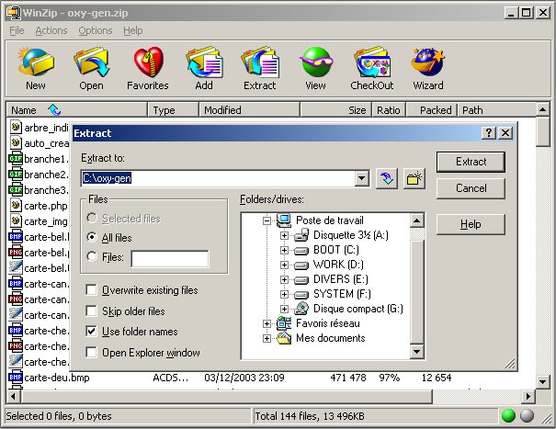Click the carte.php file icon

16,205
